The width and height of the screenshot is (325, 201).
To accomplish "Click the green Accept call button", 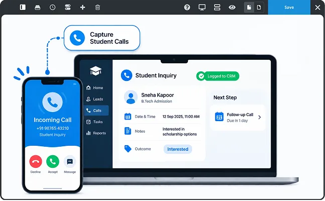I will 53,161.
